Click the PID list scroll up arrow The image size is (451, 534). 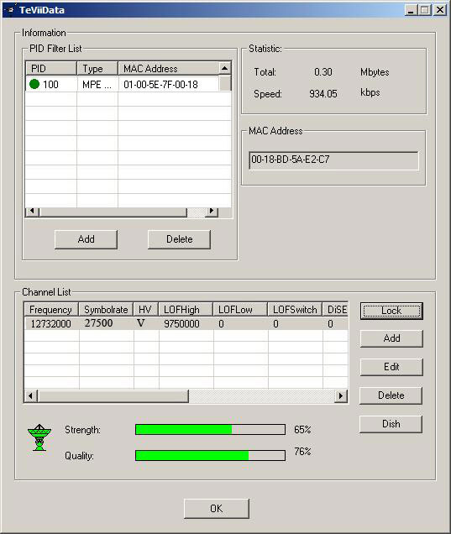click(224, 68)
